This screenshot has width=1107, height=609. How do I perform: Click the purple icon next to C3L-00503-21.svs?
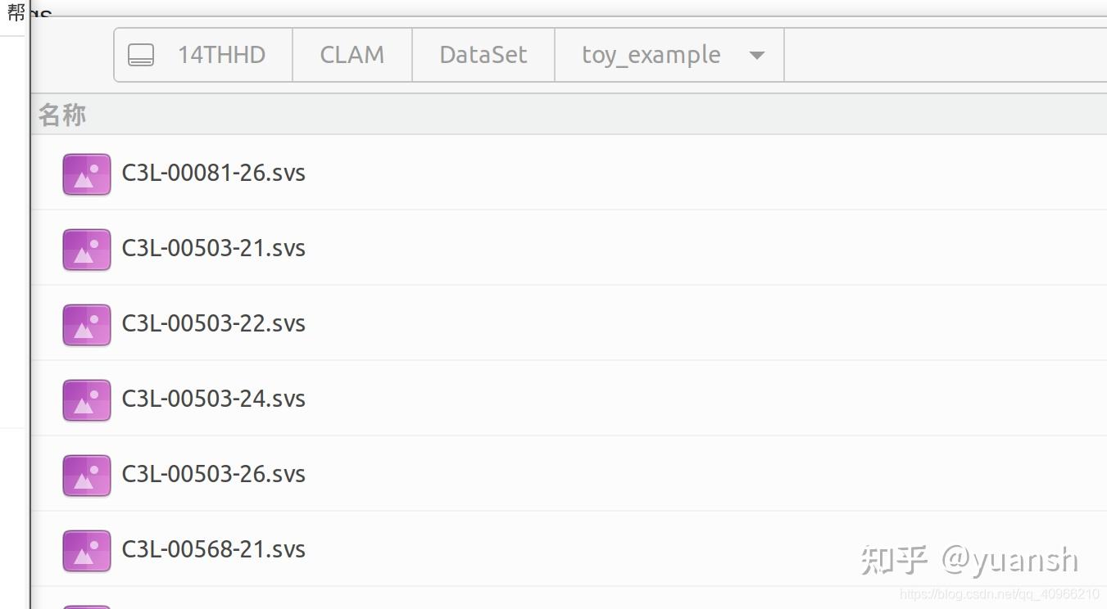[86, 249]
